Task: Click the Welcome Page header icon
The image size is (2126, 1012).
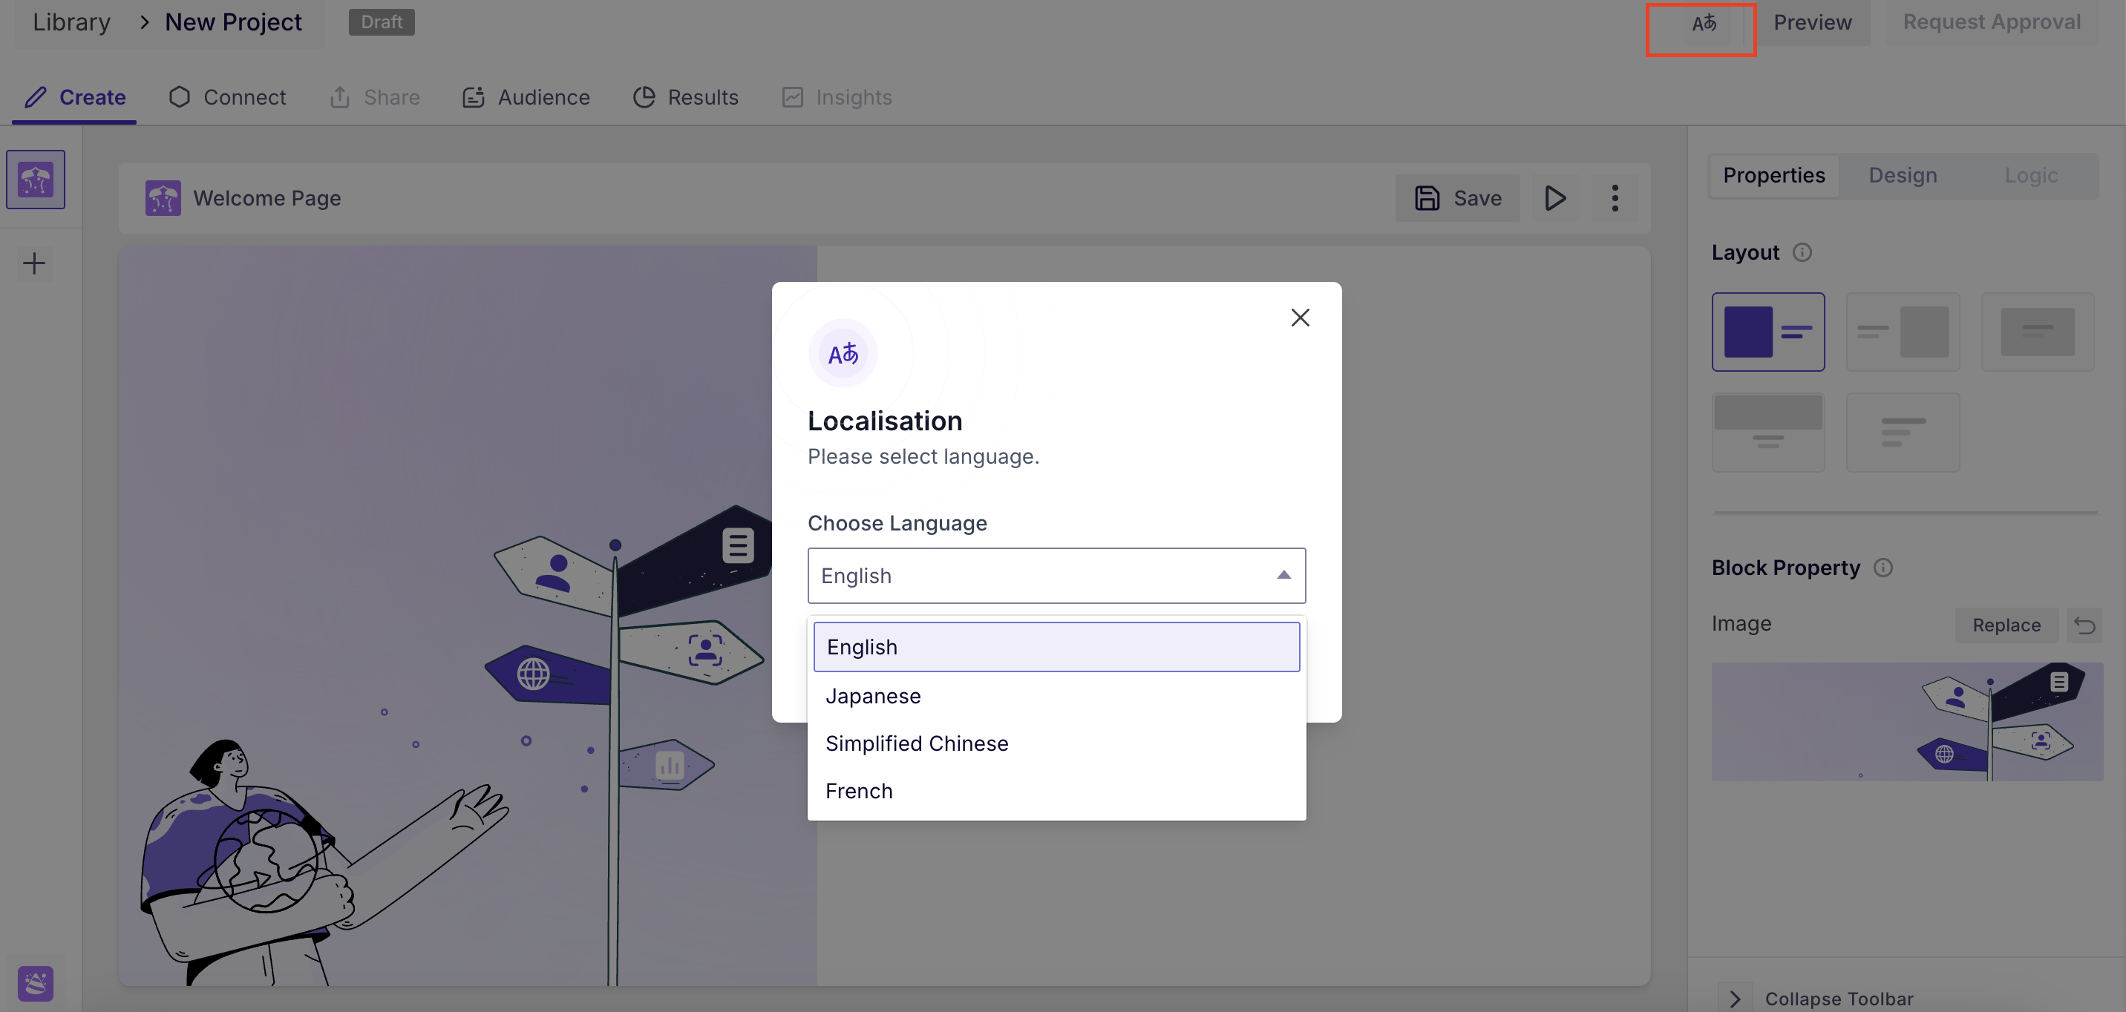Action: pos(163,198)
